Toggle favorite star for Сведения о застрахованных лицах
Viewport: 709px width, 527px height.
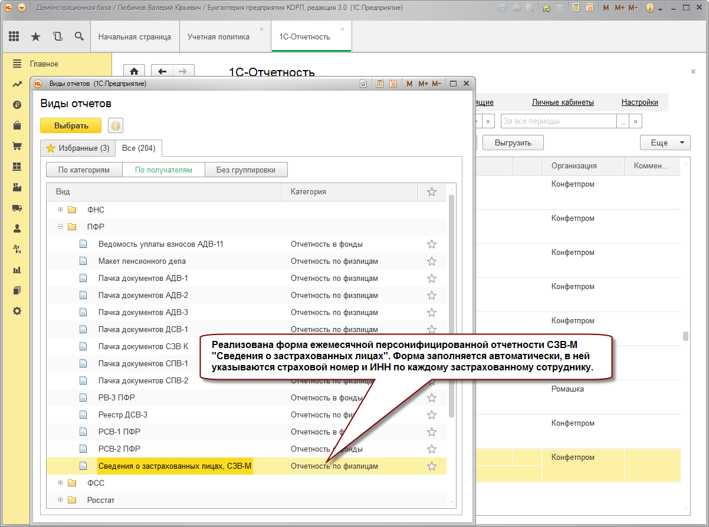[x=432, y=466]
